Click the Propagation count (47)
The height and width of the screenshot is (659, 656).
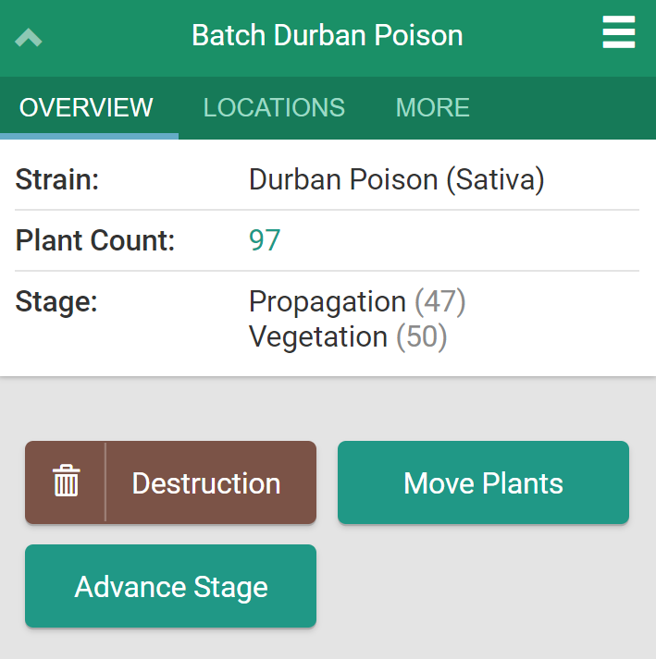coord(439,302)
